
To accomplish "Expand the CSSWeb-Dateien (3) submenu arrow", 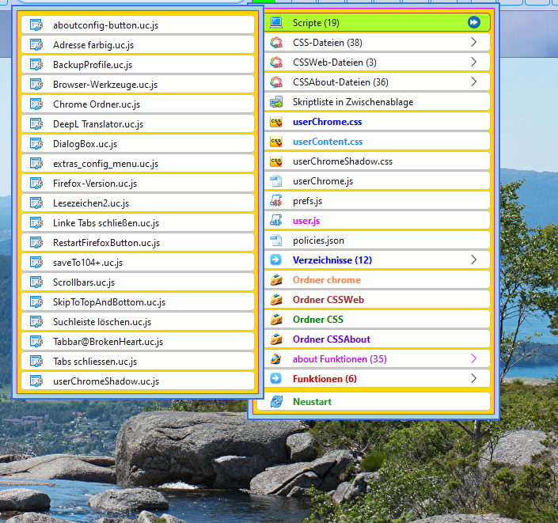I will (x=474, y=63).
